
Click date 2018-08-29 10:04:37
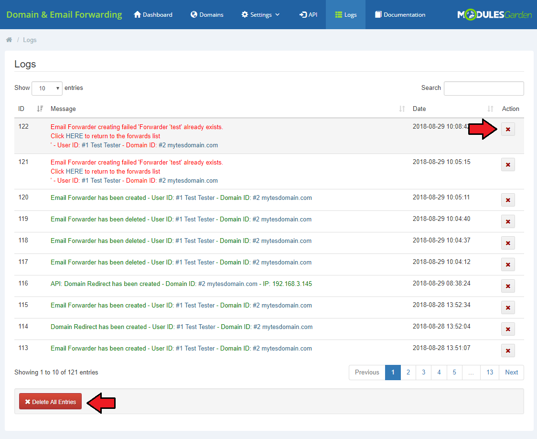click(x=441, y=240)
